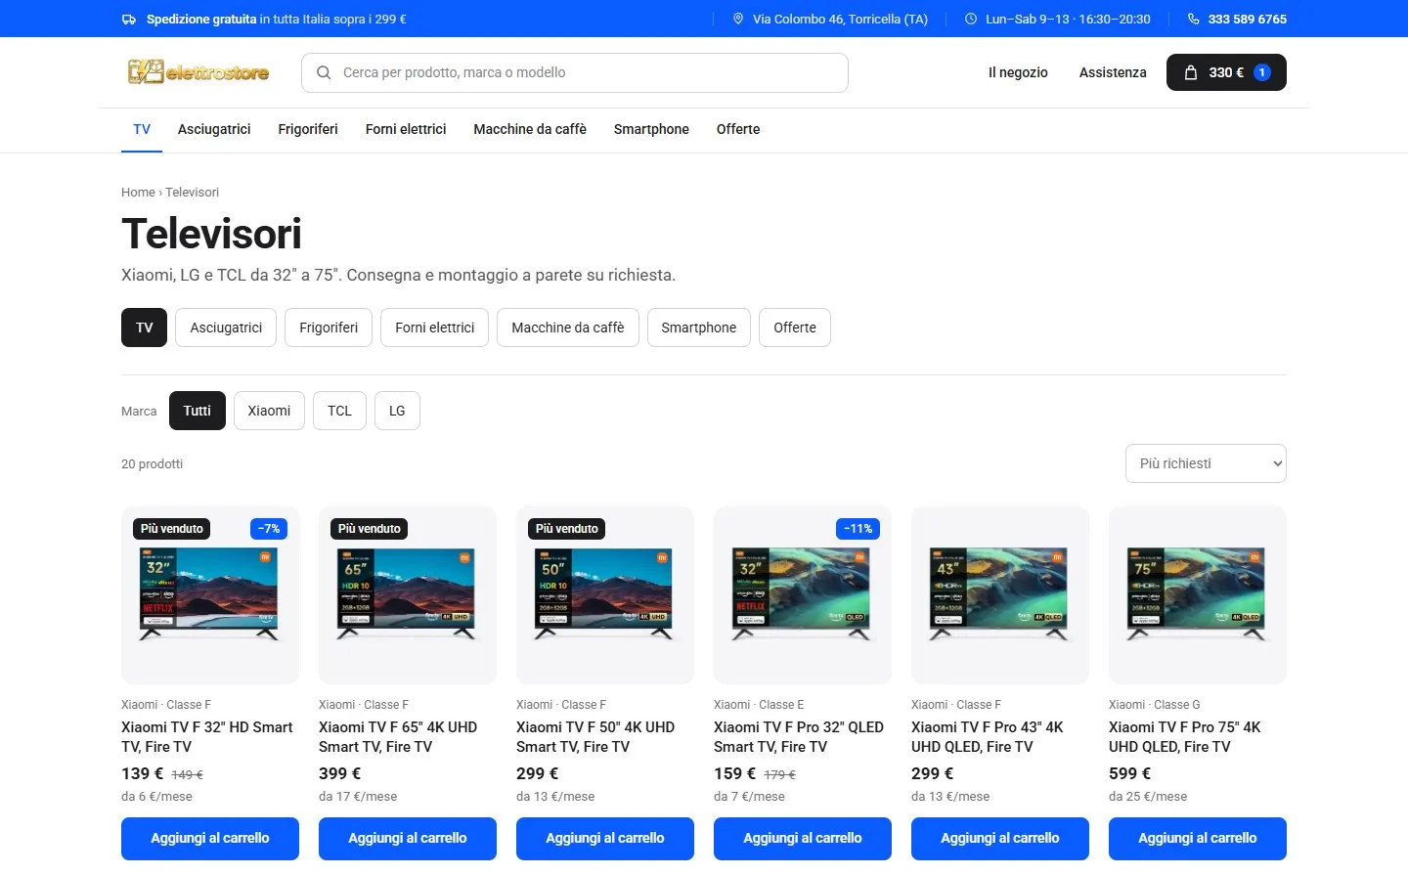
Task: Add Xiaomi TV F Pro 75" to cart
Action: [x=1198, y=839]
